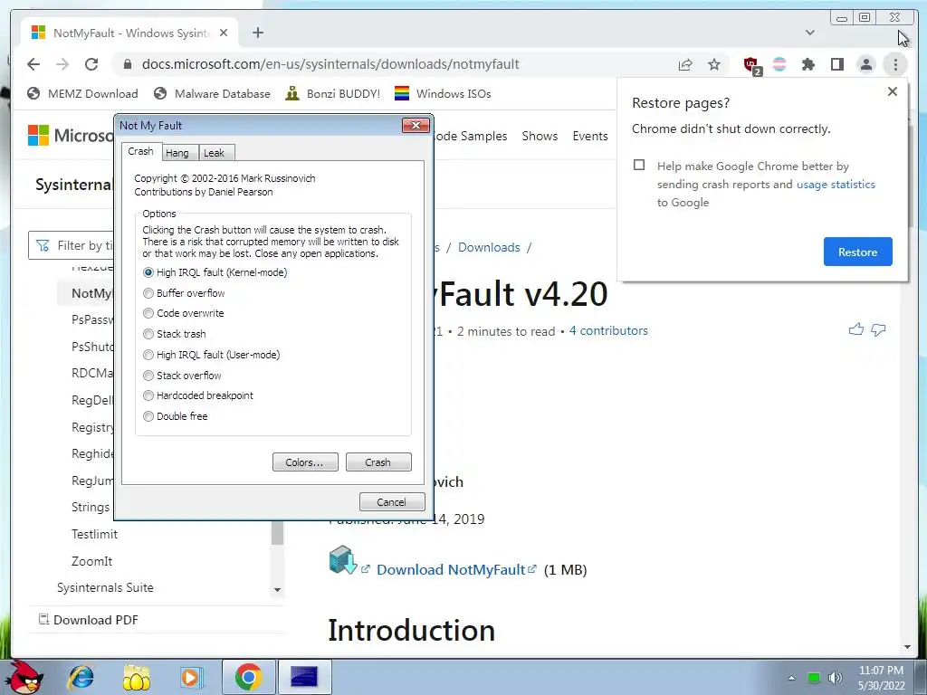
Task: Click the Microsoft logo
Action: click(x=70, y=136)
